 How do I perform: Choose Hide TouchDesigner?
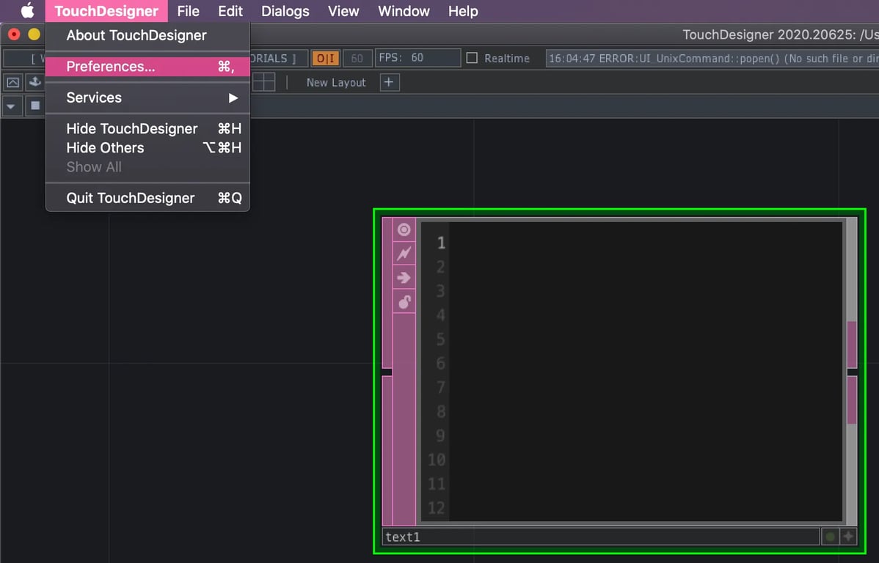(147, 129)
